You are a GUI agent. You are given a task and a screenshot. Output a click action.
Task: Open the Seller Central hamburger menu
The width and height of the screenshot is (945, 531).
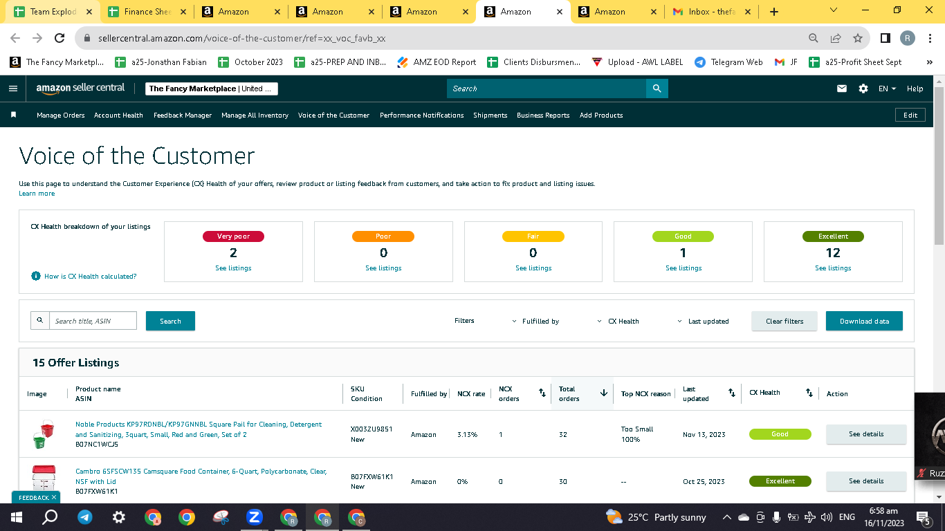click(12, 88)
